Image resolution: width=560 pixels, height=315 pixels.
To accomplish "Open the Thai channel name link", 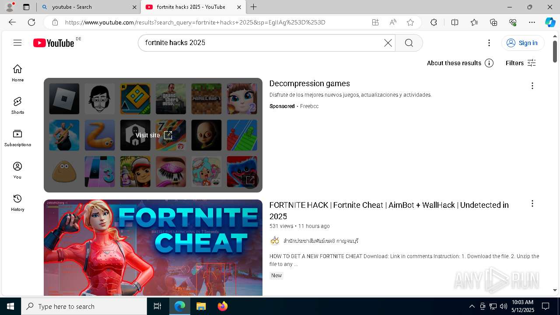I will tap(321, 241).
